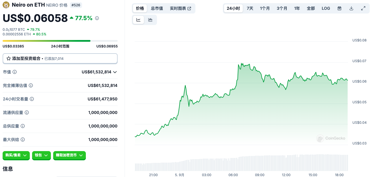This screenshot has height=177, width=372.
Task: Click the Neiro coin logo
Action: [x=6, y=5]
